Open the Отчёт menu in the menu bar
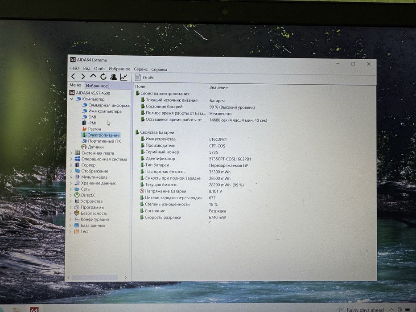 [x=99, y=69]
